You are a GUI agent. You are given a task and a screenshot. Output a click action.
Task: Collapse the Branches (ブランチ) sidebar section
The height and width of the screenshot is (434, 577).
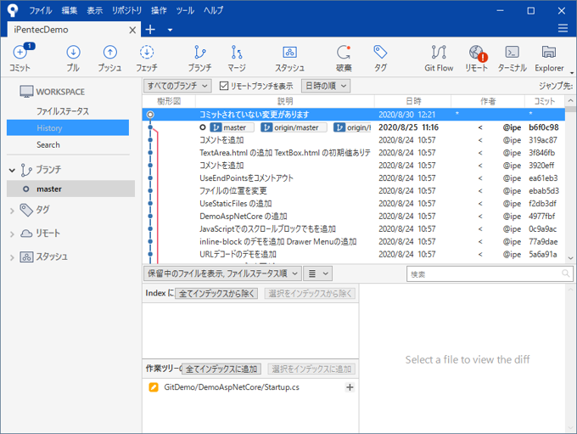pyautogui.click(x=12, y=170)
